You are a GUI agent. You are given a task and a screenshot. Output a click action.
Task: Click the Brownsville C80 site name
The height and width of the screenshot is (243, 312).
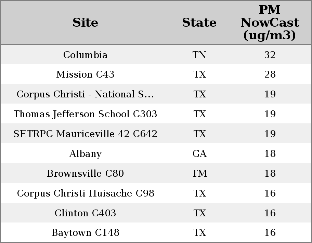click(85, 174)
